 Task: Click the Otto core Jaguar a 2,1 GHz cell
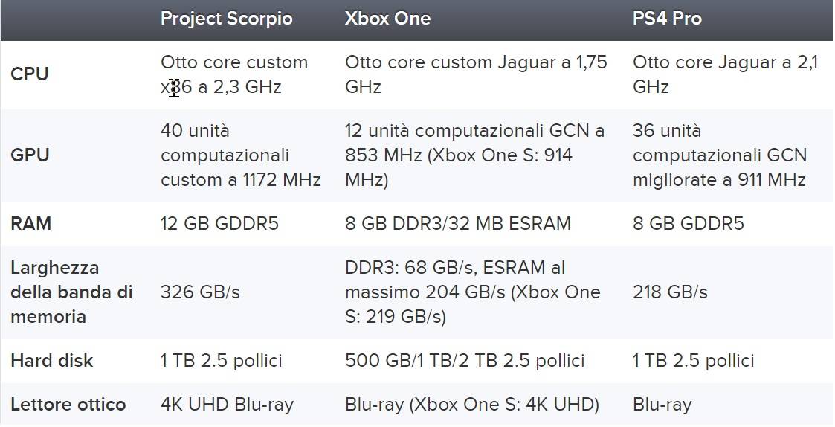click(x=725, y=74)
